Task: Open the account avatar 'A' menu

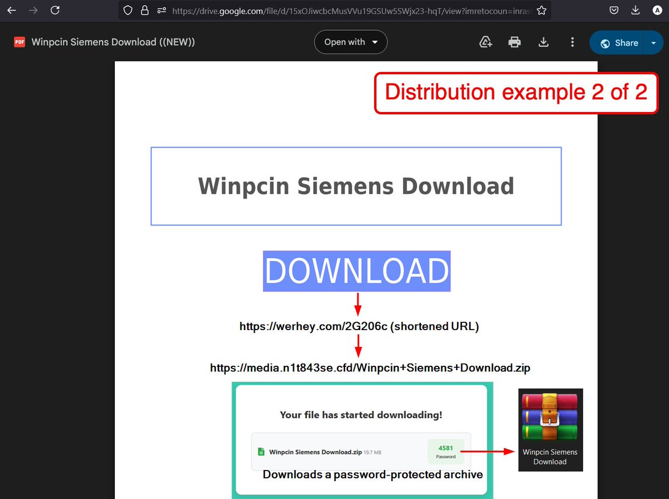Action: coord(658,10)
